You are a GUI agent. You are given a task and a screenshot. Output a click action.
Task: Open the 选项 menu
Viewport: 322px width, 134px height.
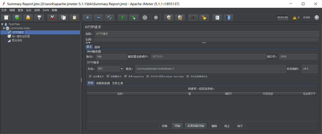[37, 10]
